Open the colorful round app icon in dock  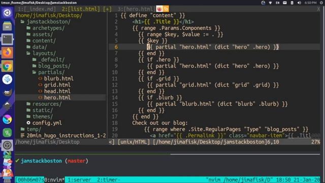coord(7,119)
